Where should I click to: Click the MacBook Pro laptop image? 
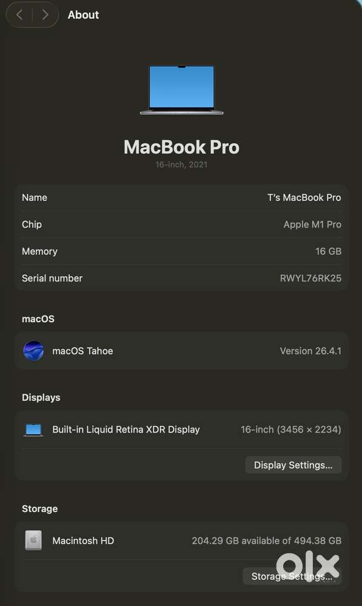click(x=181, y=90)
